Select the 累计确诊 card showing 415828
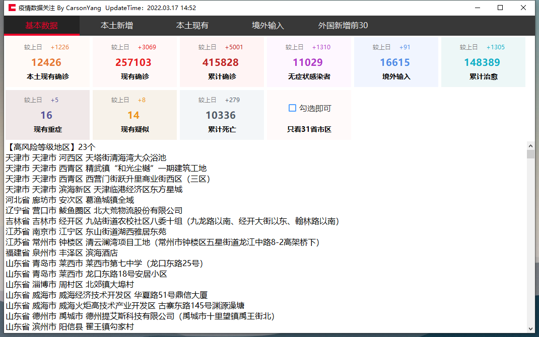This screenshot has width=539, height=337. (221, 62)
